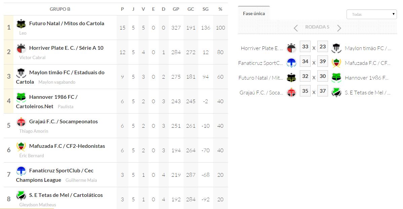Click Futuro Natal crest in standings table
The image size is (403, 209).
21,24
